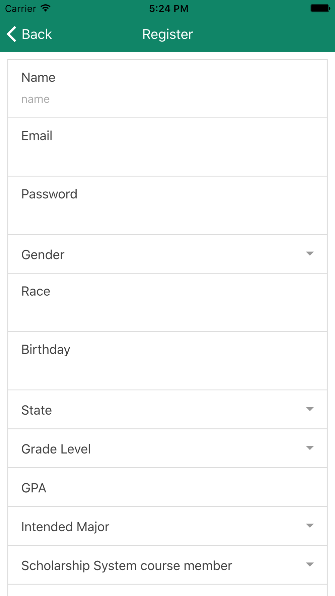Tap the back chevron arrow icon

12,34
